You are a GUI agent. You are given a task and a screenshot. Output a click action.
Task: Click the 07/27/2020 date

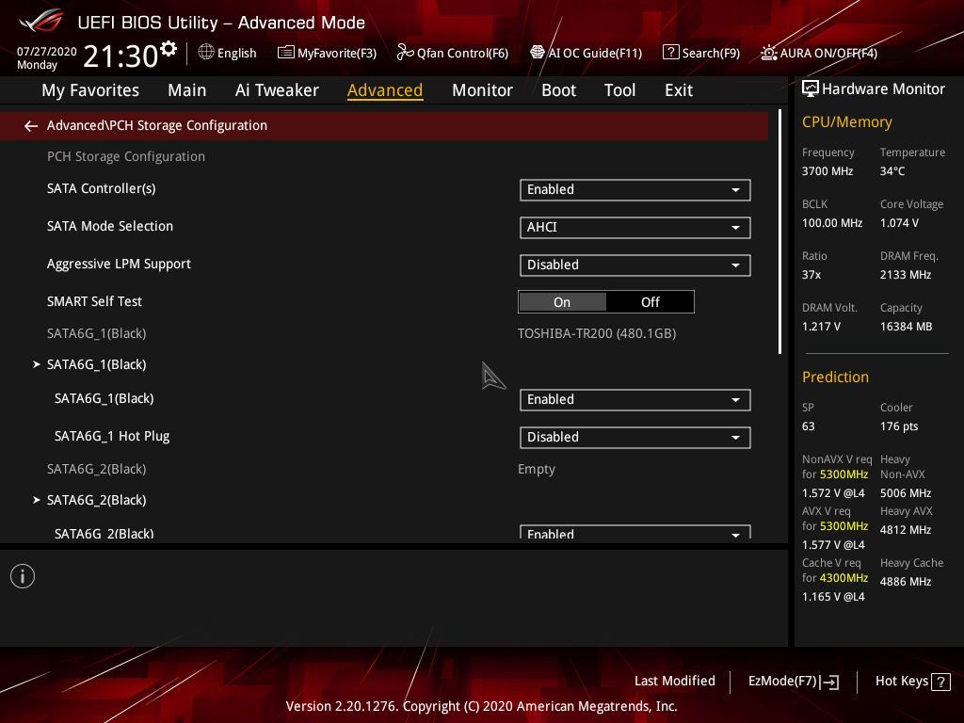point(47,52)
